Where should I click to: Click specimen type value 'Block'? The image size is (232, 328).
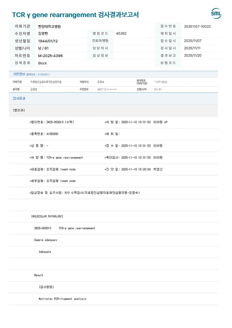[43, 63]
